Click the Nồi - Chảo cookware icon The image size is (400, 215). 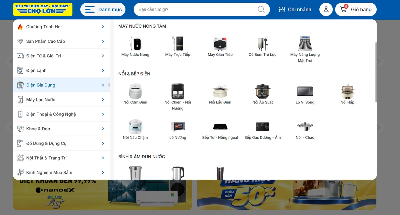(305, 127)
